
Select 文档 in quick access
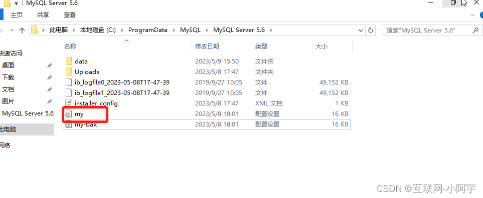(x=8, y=89)
